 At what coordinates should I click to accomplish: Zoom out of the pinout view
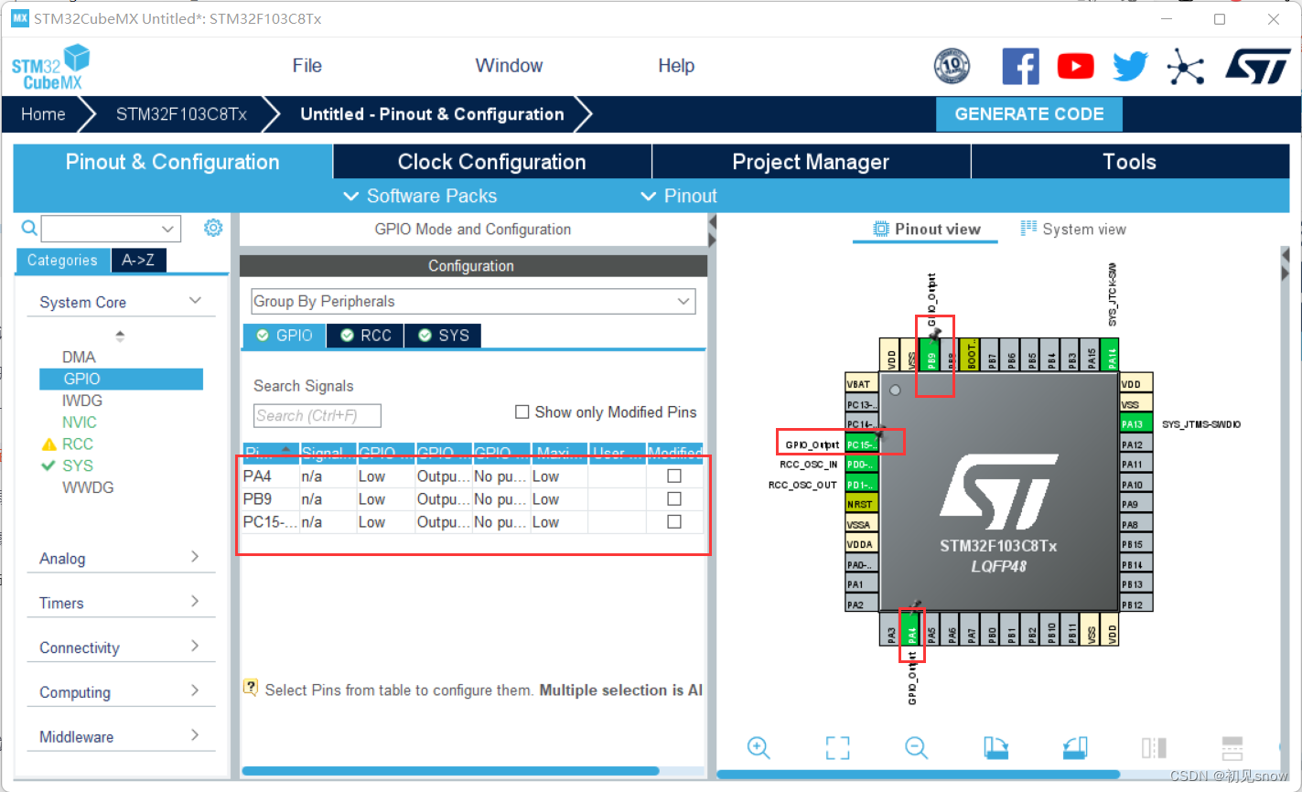coord(917,747)
